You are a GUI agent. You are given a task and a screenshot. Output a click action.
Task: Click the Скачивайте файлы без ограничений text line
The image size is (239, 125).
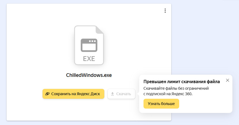tap(176, 88)
